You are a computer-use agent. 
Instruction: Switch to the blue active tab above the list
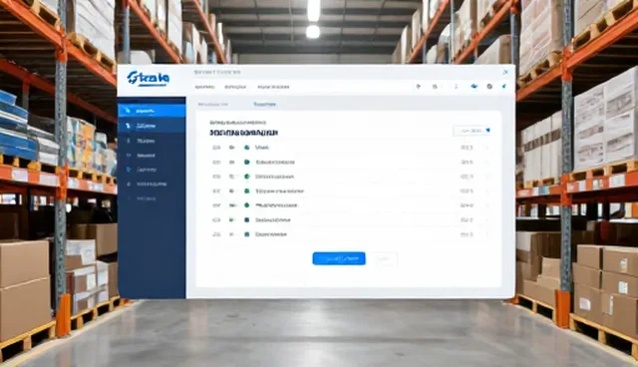click(x=265, y=105)
